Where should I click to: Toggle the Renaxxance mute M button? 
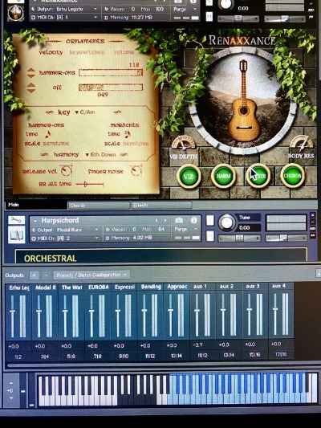(x=209, y=16)
